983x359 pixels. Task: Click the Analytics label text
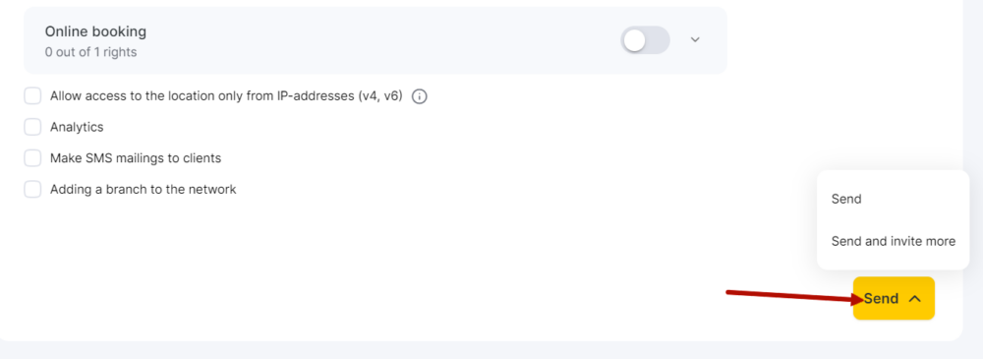coord(77,128)
